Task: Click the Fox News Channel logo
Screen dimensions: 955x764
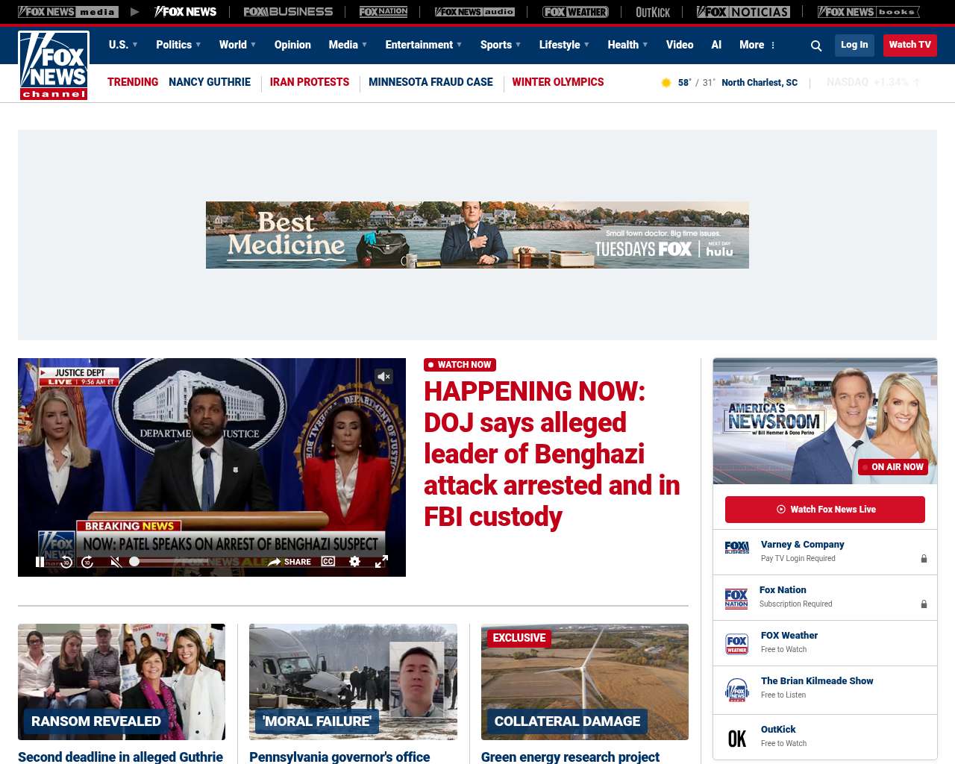Action: tap(54, 65)
